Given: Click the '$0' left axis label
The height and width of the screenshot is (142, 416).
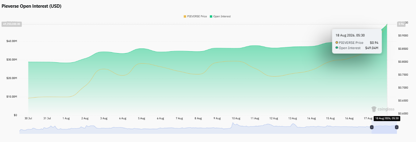Looking at the screenshot, I should [15, 115].
